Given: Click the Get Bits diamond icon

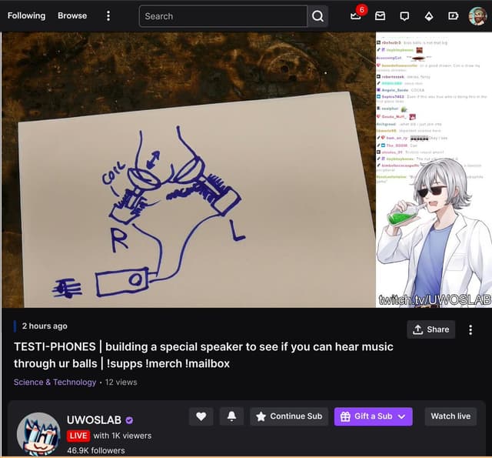Looking at the screenshot, I should pos(429,16).
